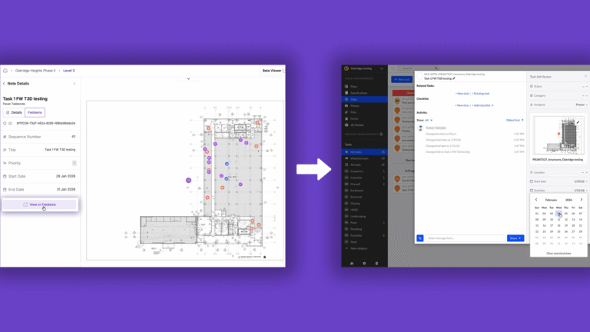
Task: Toggle the Beta Viewer switch
Action: click(x=283, y=71)
